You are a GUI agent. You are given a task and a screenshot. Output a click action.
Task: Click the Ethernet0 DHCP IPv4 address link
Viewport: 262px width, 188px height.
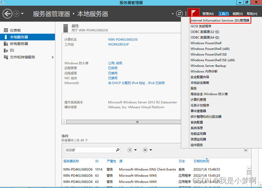click(136, 83)
